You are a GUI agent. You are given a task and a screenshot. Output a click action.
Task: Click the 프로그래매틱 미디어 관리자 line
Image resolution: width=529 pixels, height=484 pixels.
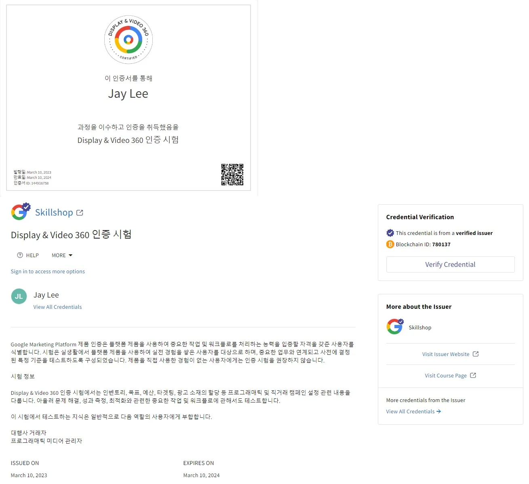[x=46, y=441]
